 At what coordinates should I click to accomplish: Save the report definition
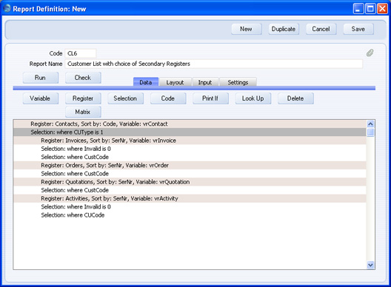tap(358, 29)
